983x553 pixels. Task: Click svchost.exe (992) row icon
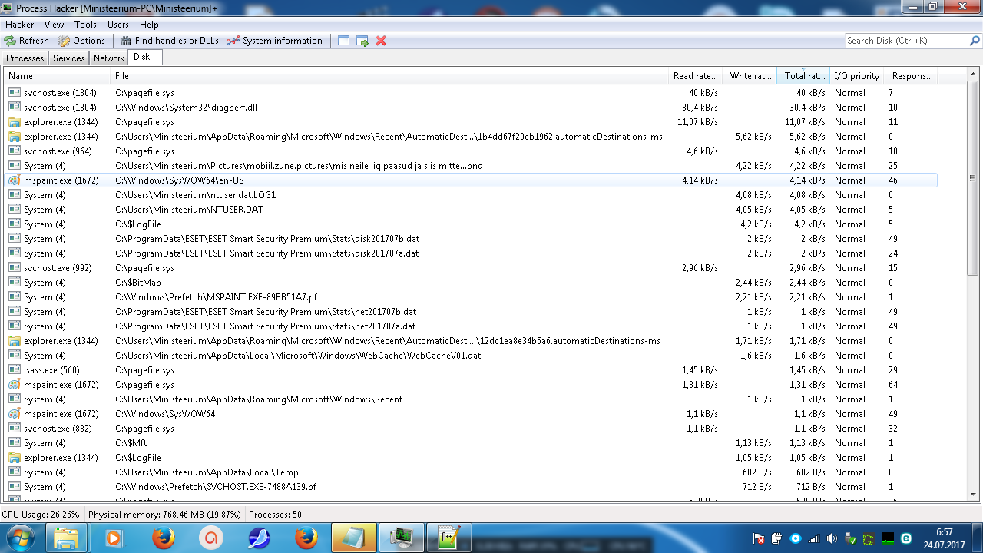pyautogui.click(x=14, y=268)
